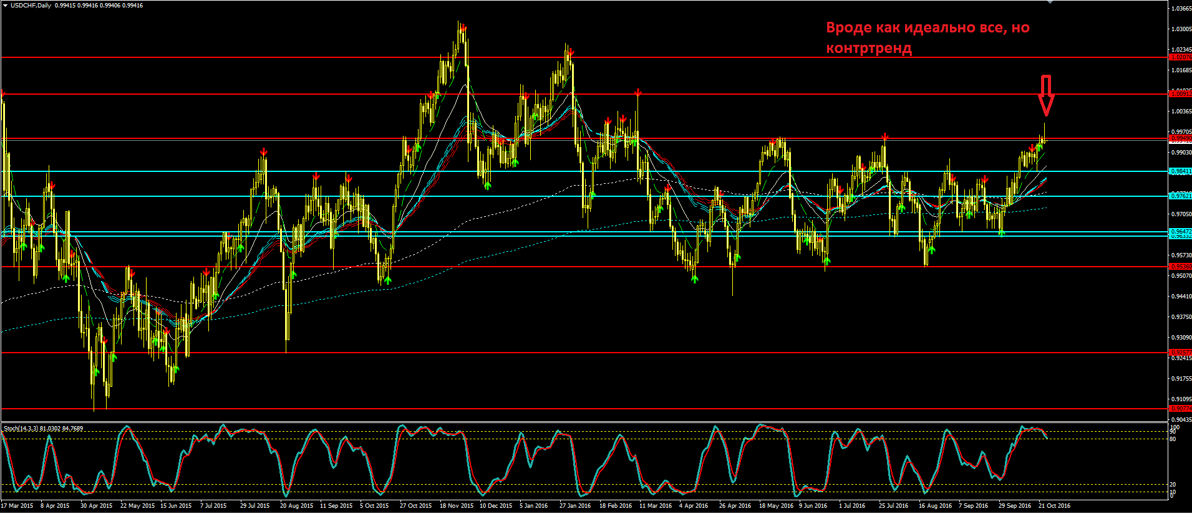Viewport: 1192px width, 514px height.
Task: Click the 17 Mar 2015 date on the time axis
Action: coord(17,506)
